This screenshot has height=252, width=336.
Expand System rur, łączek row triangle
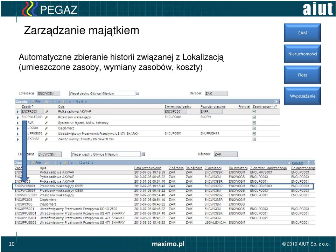18,123
